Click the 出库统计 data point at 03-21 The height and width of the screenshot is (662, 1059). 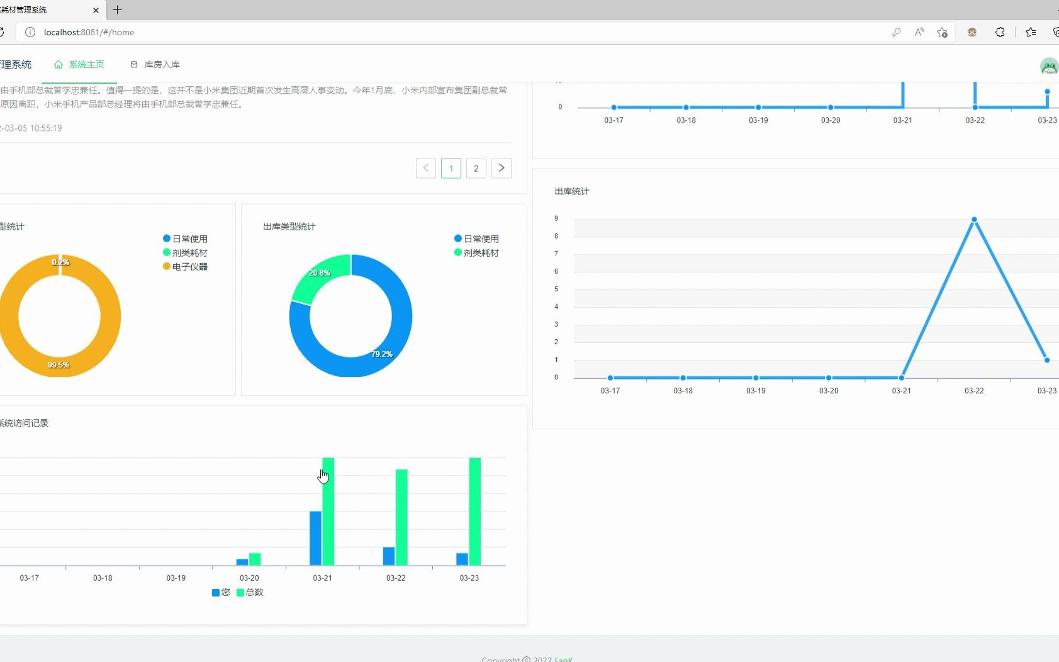pos(902,378)
